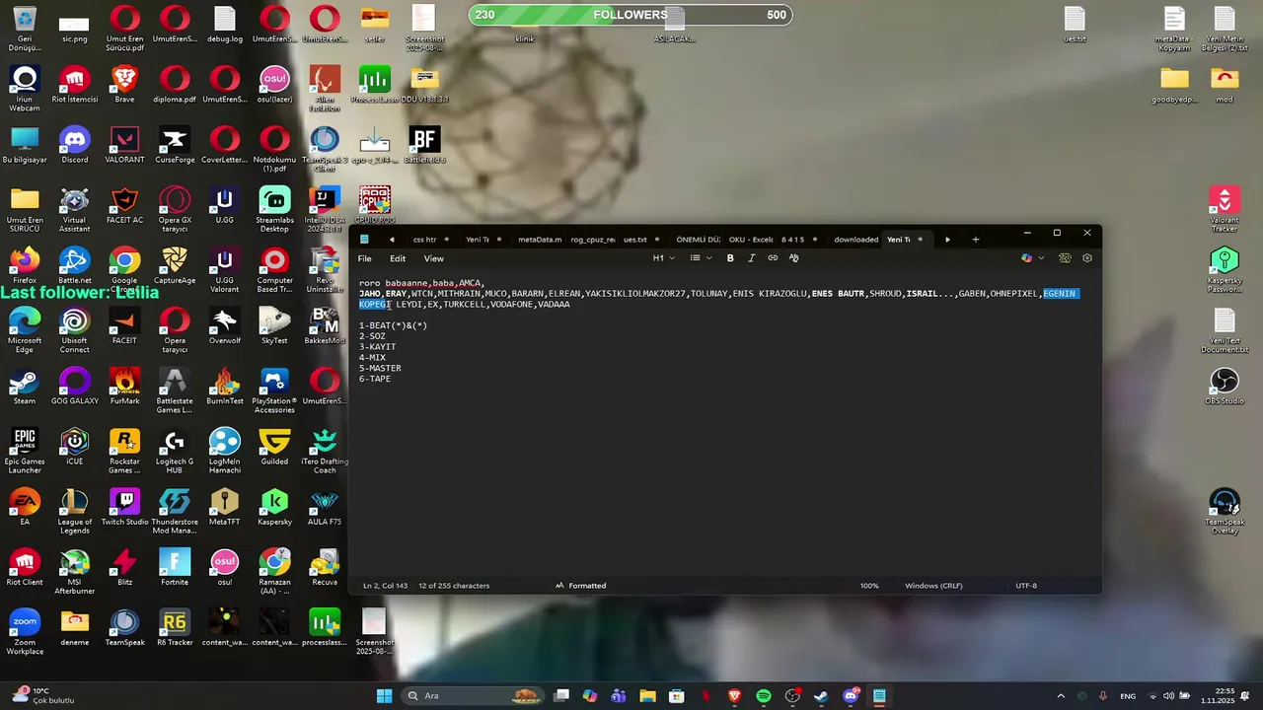Open TeamSpeak Overlay desktop shortcut
Screen dimensions: 1263x710
[1225, 512]
